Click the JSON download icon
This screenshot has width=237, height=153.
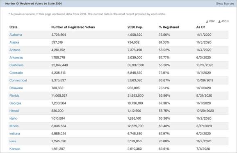point(219,21)
